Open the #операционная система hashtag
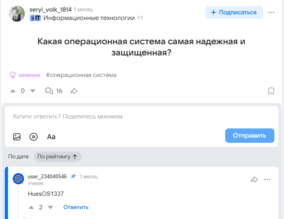Viewport: 284px width, 219px height. click(x=81, y=75)
